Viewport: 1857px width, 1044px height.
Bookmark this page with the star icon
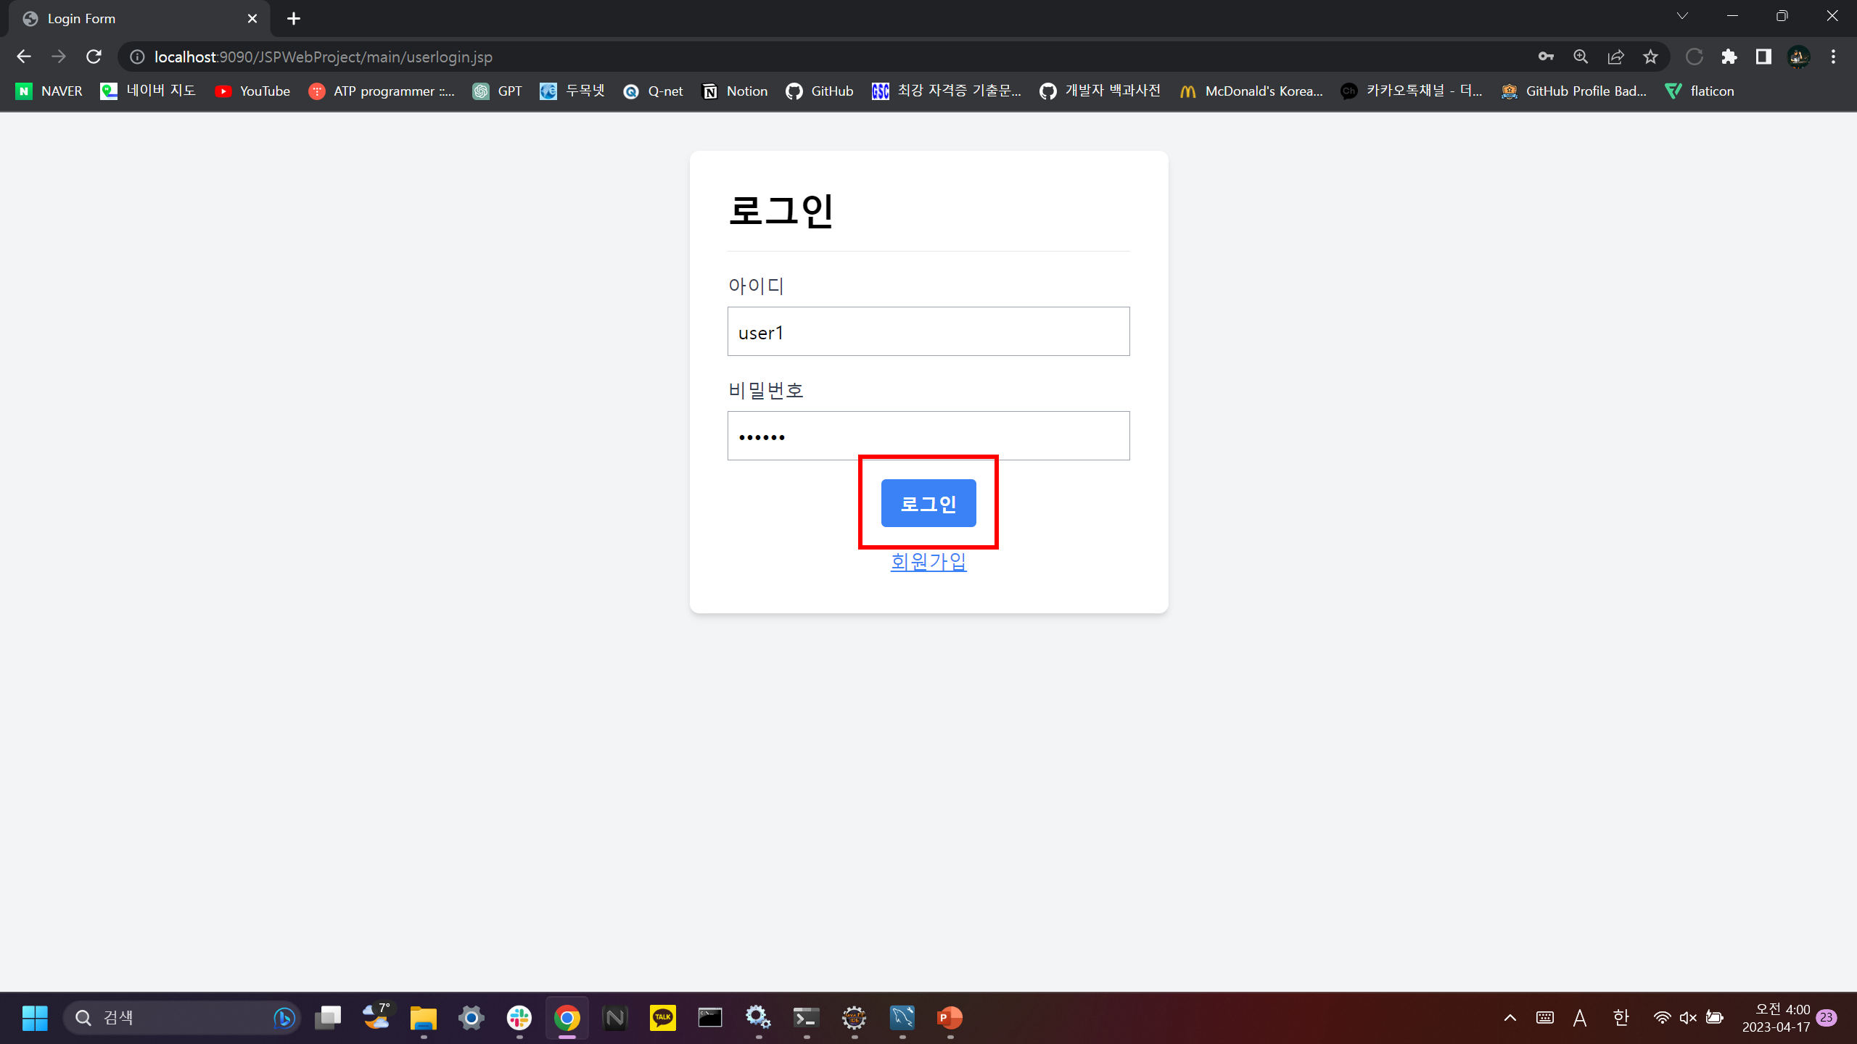(1651, 57)
